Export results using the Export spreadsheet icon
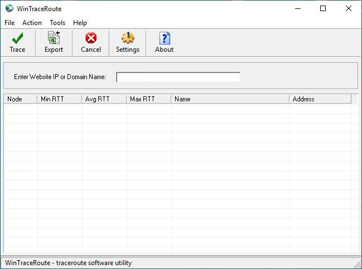 [x=54, y=37]
